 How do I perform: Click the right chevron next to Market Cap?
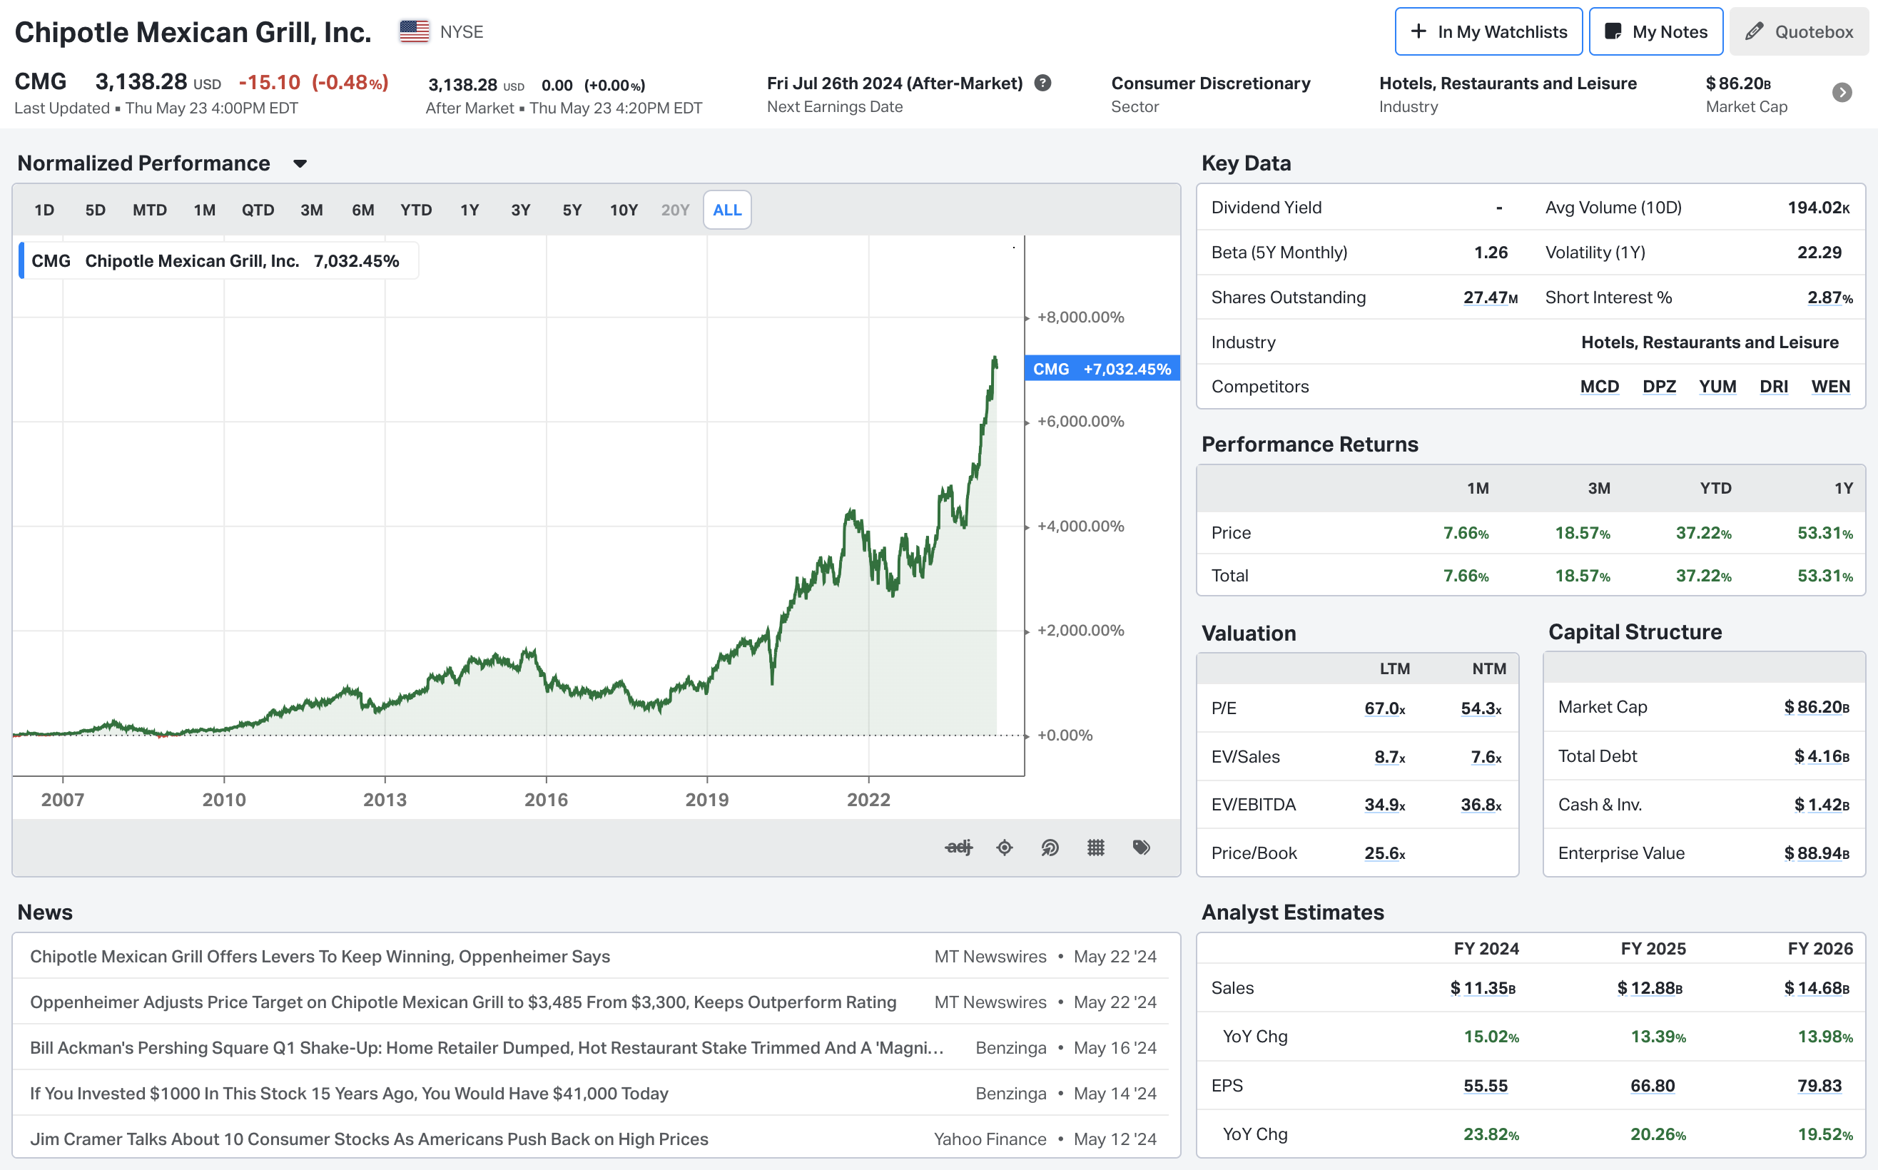(1842, 93)
